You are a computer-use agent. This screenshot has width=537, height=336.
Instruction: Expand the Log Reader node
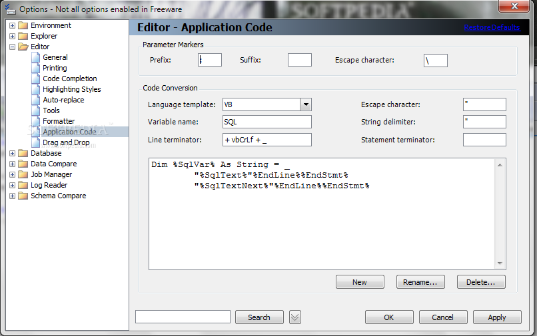tap(13, 185)
